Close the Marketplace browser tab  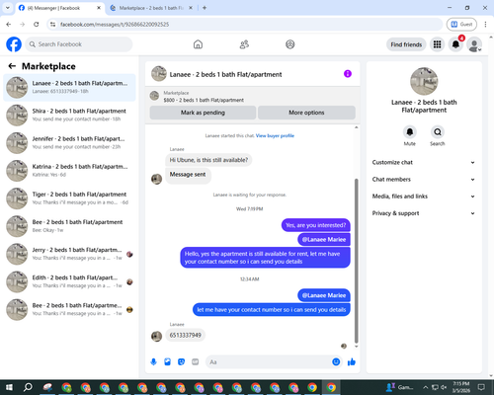pos(191,8)
